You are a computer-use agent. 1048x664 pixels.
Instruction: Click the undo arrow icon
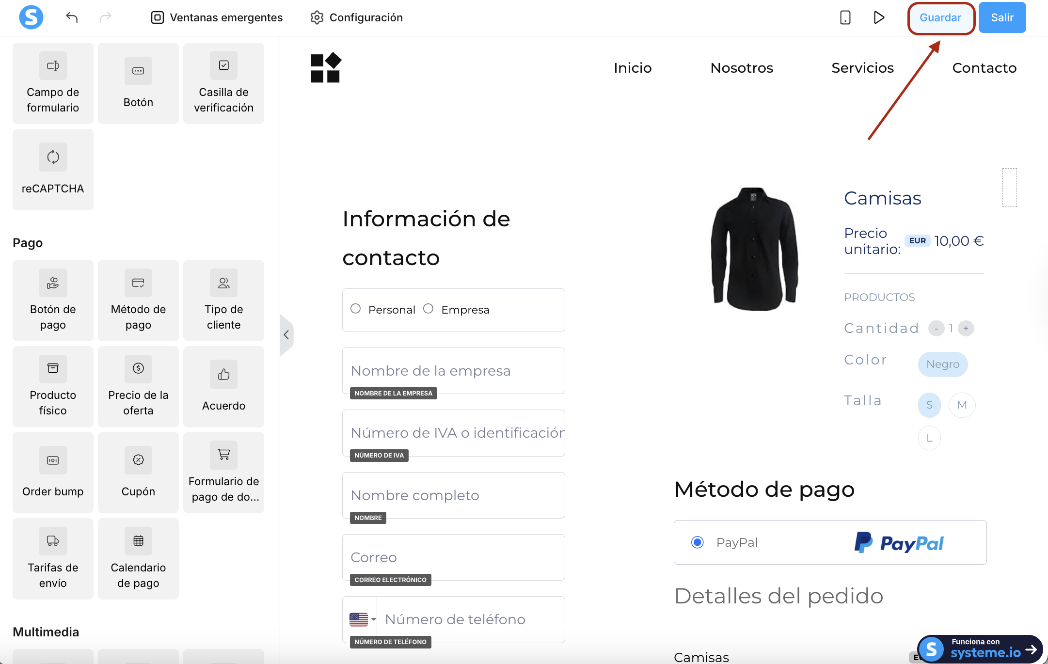[72, 17]
